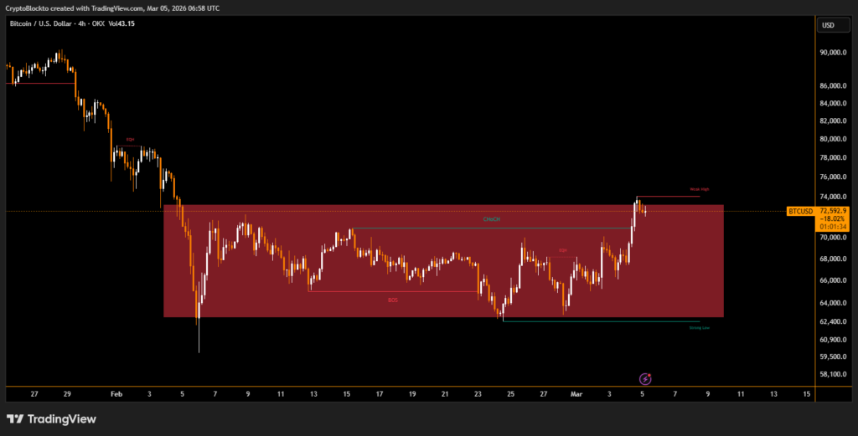Screen dimensions: 858x436
Task: Select the CHoCH label on chart
Action: (492, 220)
